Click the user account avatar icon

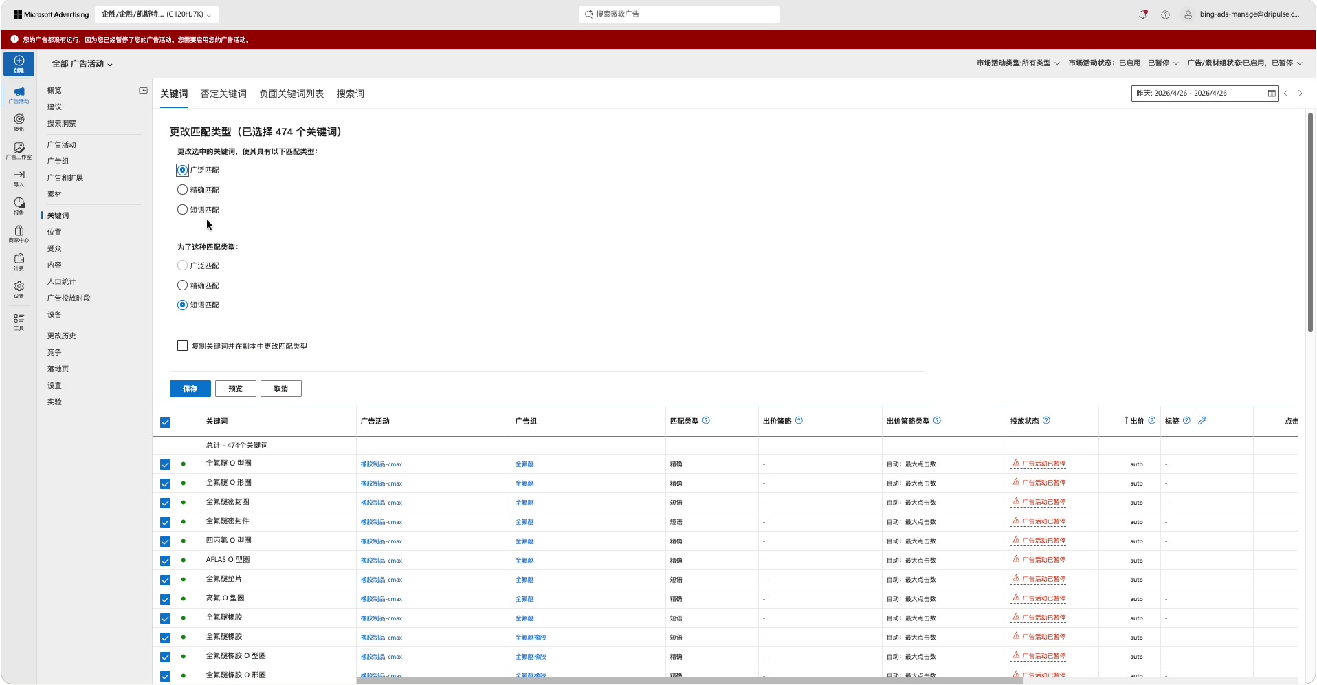pos(1187,14)
